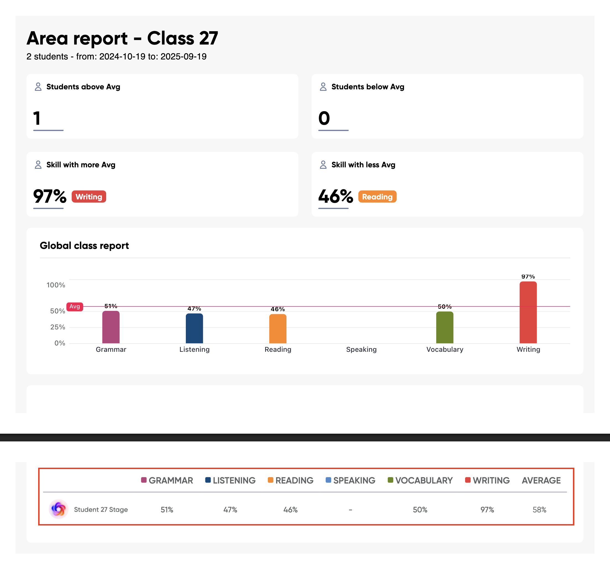Open Student 27 Stage name link
Screen dimensions: 610x562
101,510
